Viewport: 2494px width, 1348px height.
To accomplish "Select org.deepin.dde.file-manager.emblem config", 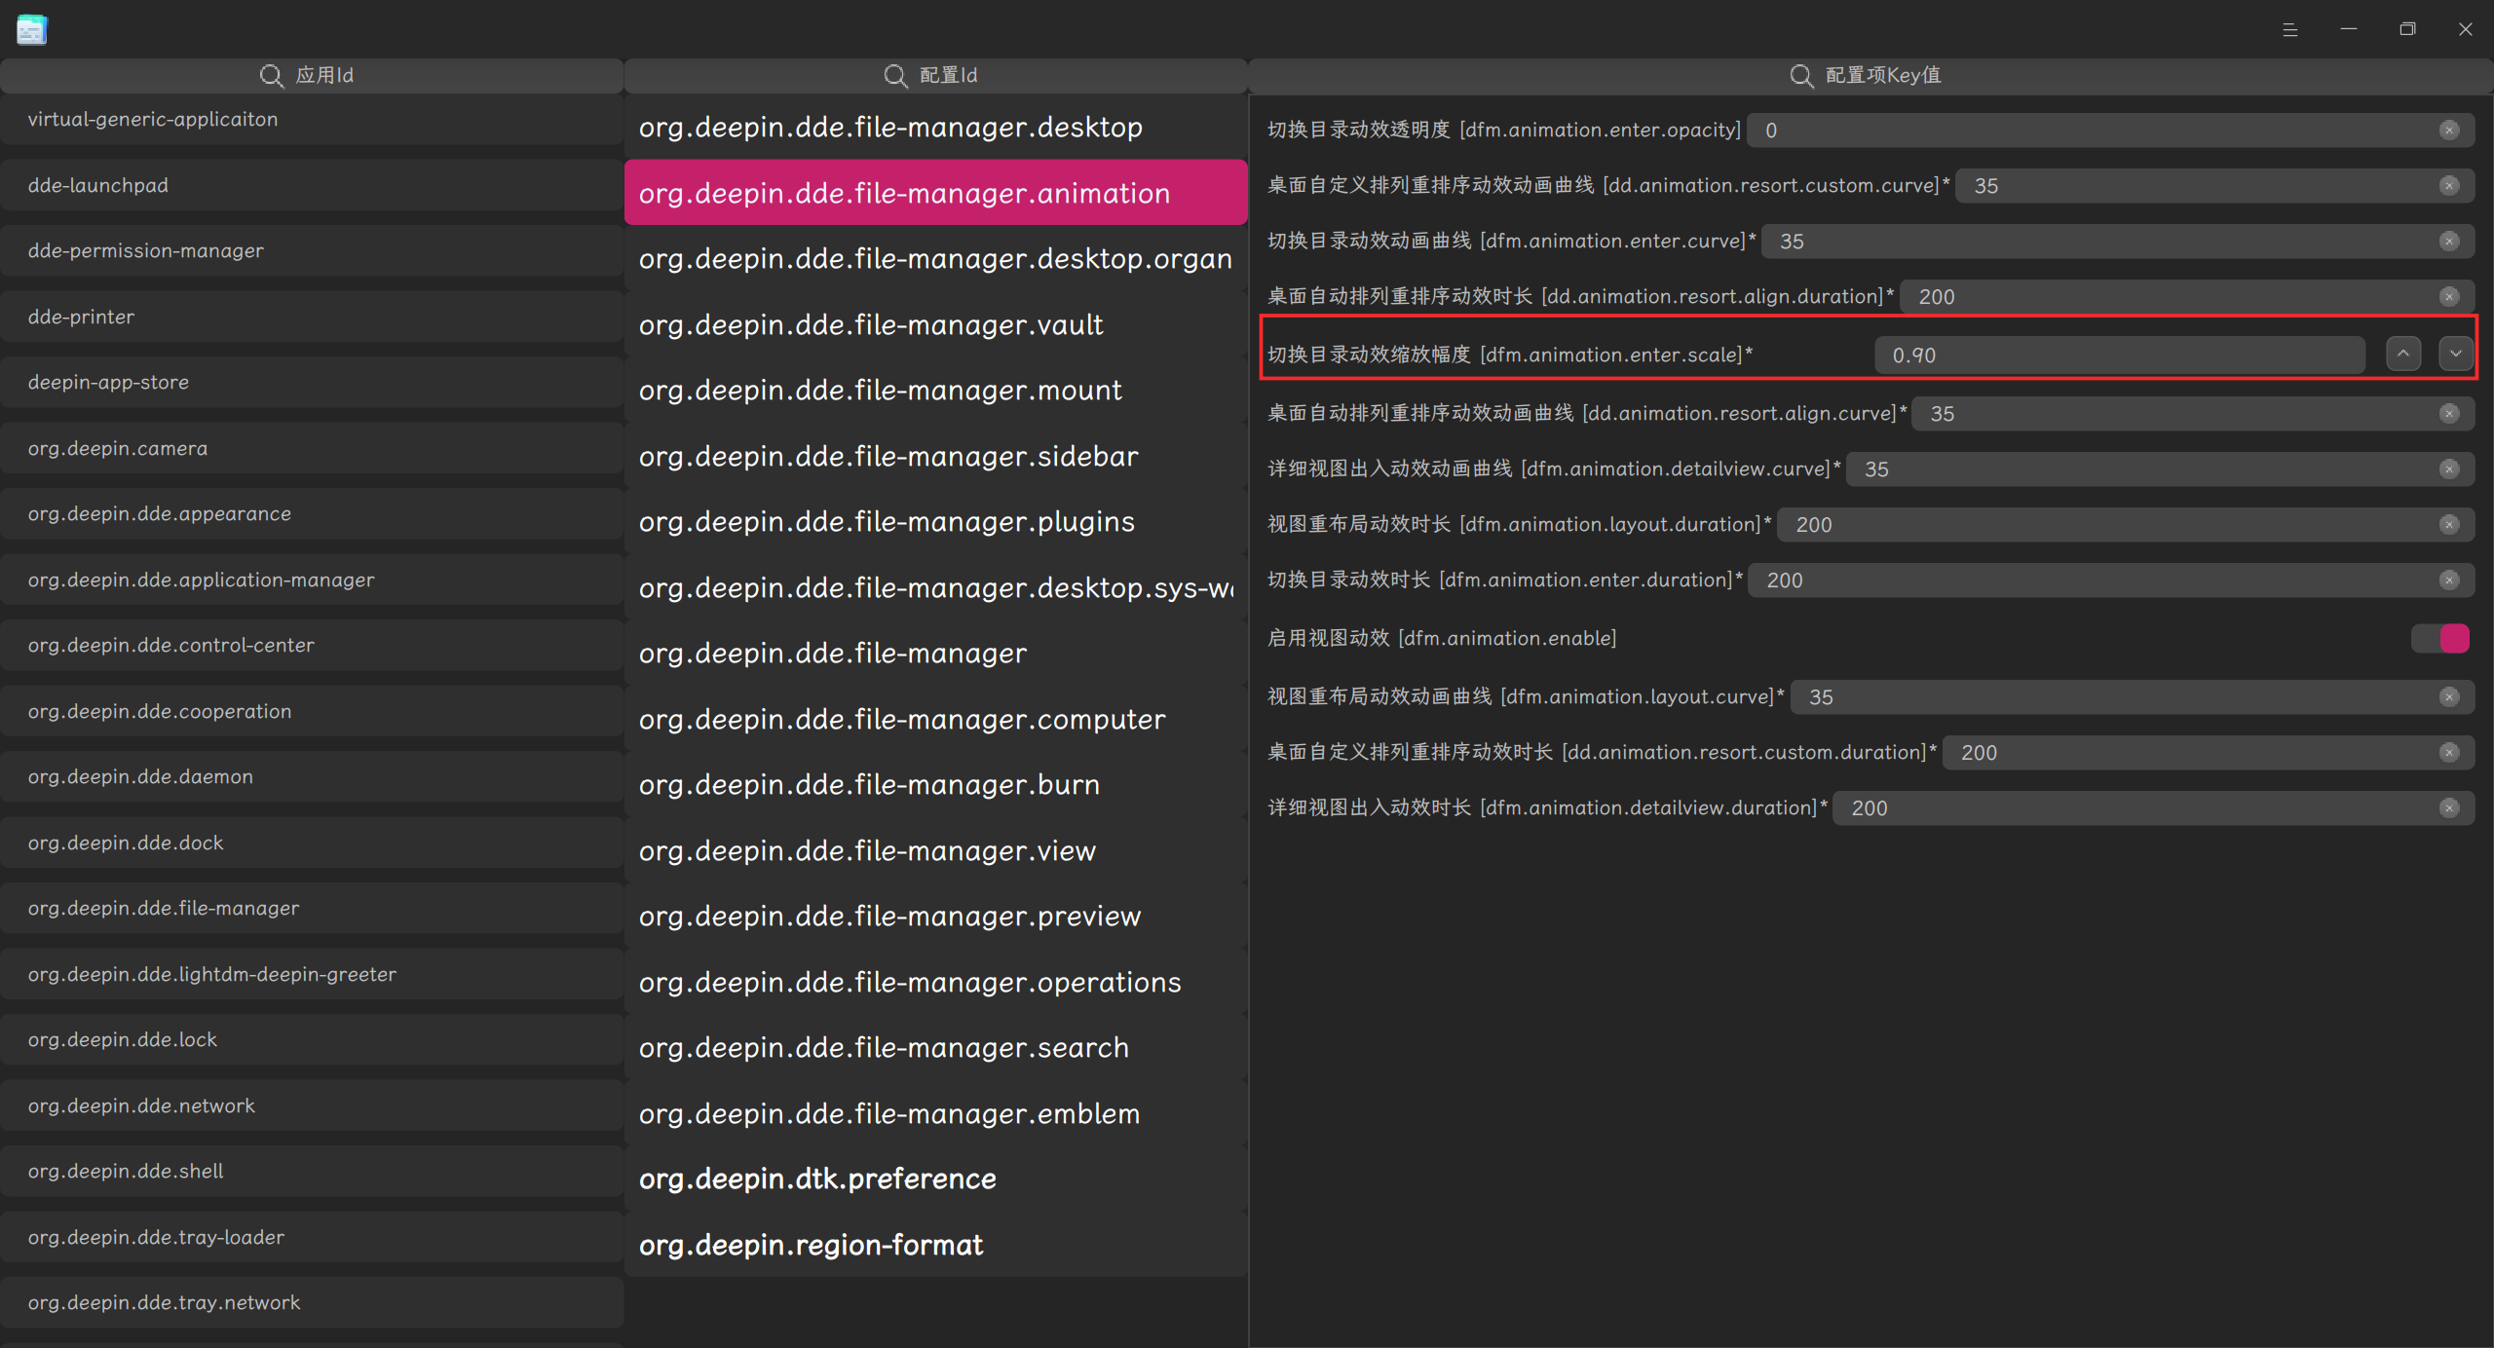I will pyautogui.click(x=935, y=1114).
